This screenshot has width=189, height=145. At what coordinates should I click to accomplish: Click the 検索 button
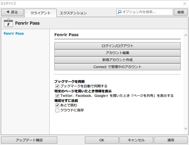181,12
